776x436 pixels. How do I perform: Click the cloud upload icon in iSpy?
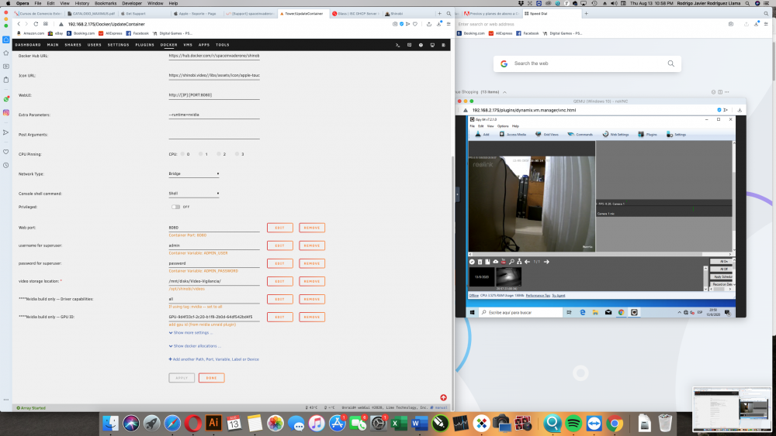pyautogui.click(x=495, y=262)
